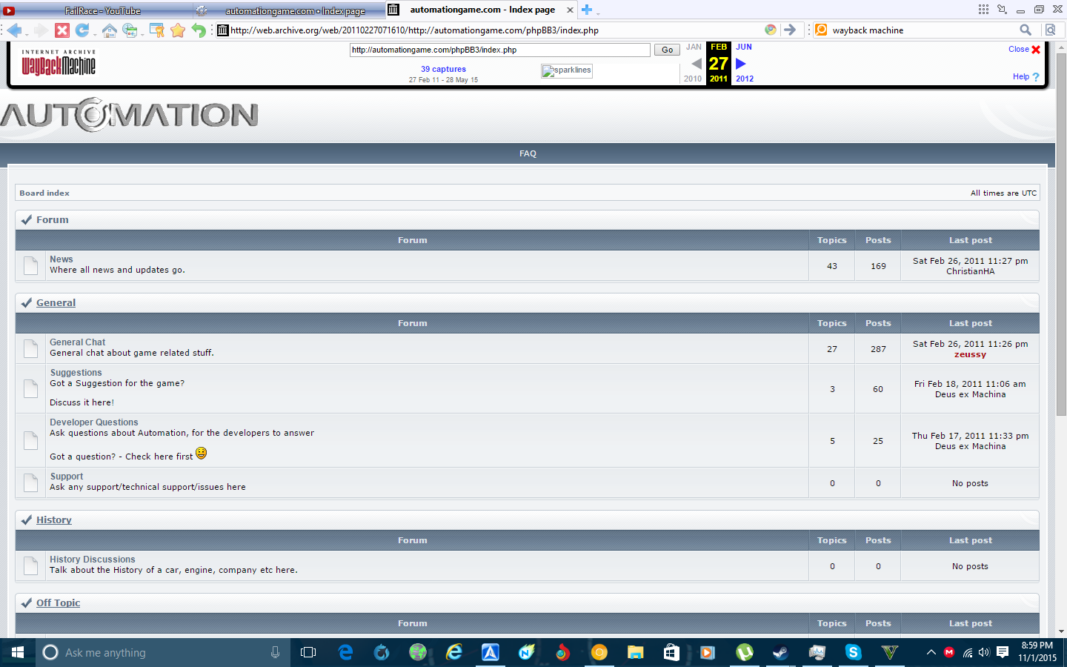
Task: Switch rendering engine via Chrome icon
Action: [771, 30]
